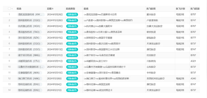207x98 pixels.
Task: Click the 航线类型 column header
Action: tap(70, 9)
